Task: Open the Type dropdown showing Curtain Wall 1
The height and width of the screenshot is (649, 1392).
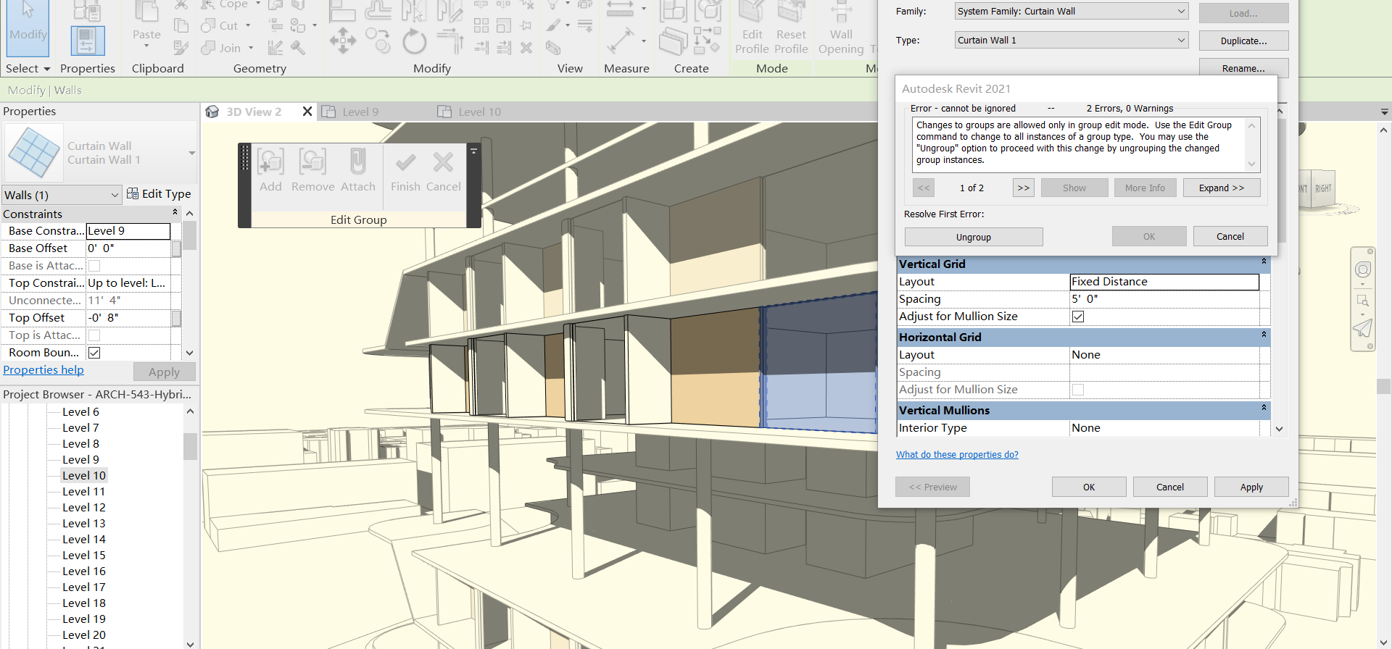Action: tap(1072, 40)
